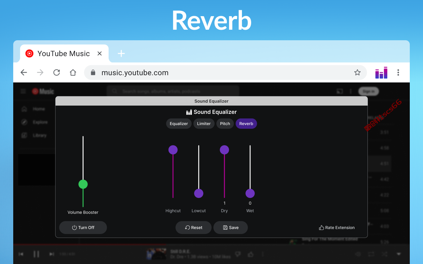Click the Lowcut slider handle
This screenshot has height=264, width=423.
pos(199,193)
